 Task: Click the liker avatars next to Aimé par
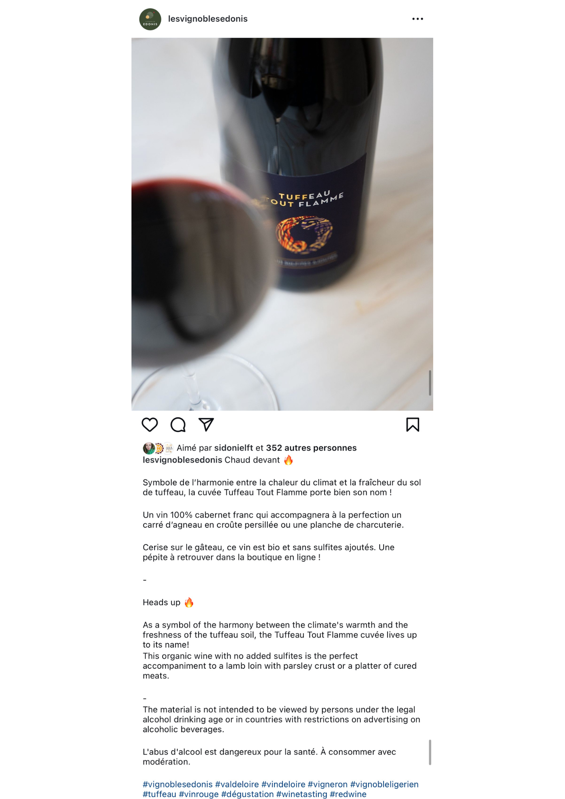tap(158, 448)
